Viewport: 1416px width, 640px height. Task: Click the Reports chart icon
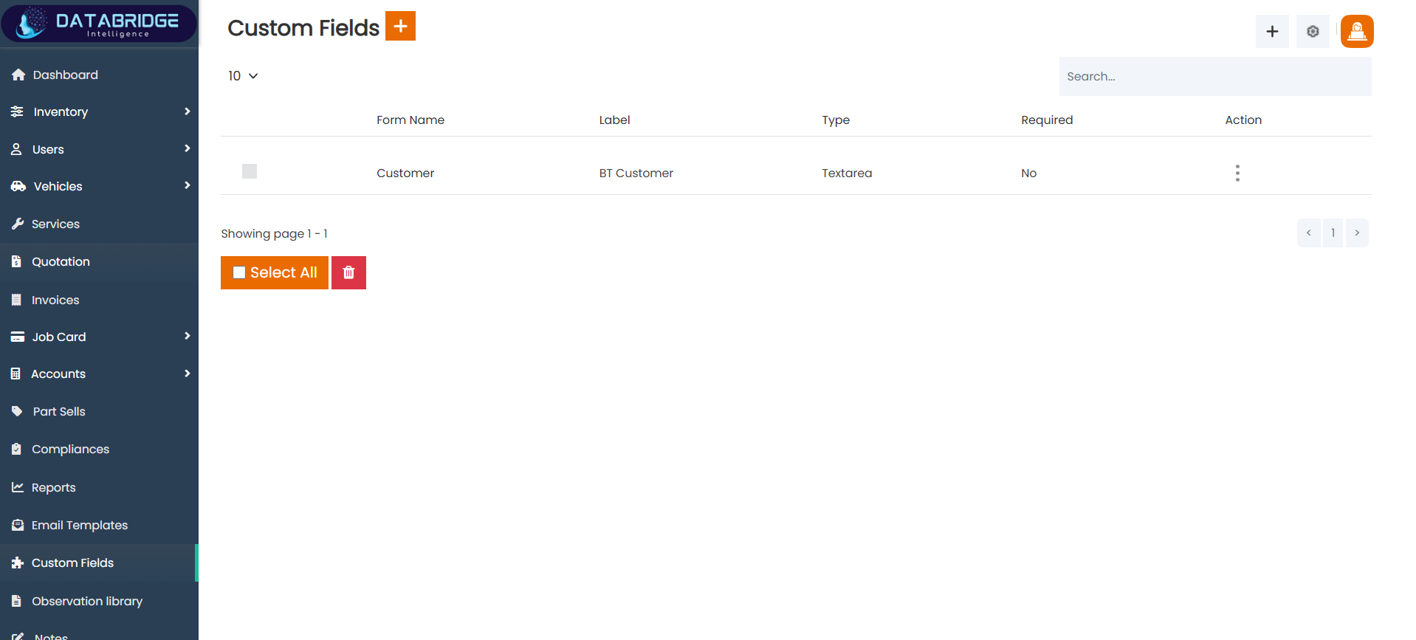click(x=18, y=487)
